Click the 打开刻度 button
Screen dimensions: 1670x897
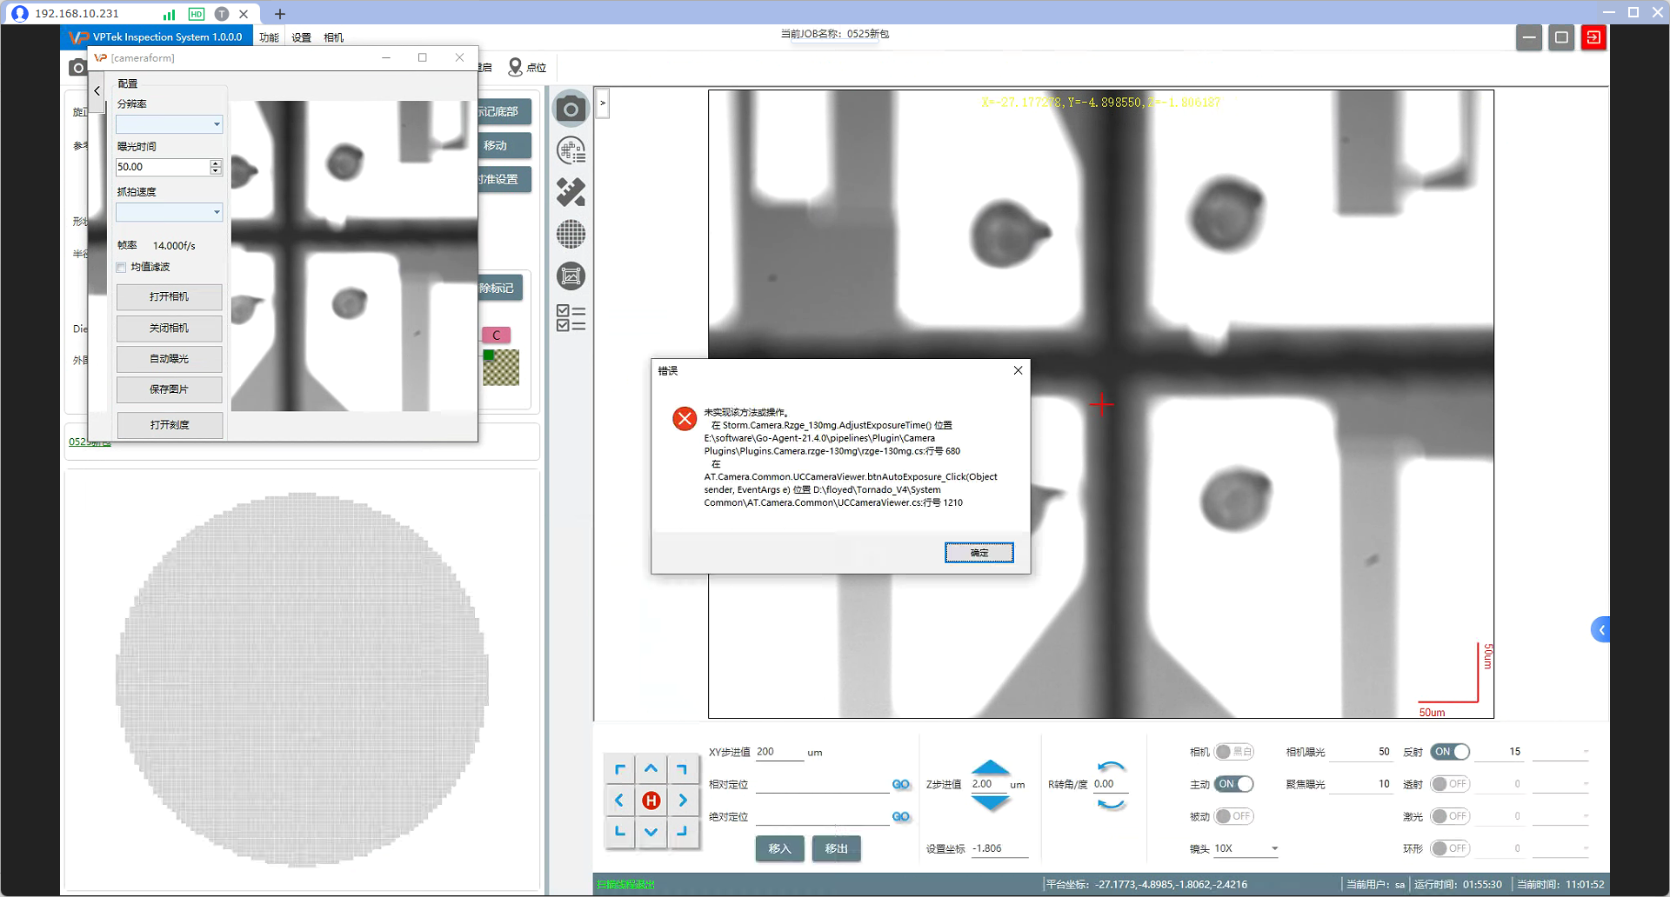click(170, 425)
